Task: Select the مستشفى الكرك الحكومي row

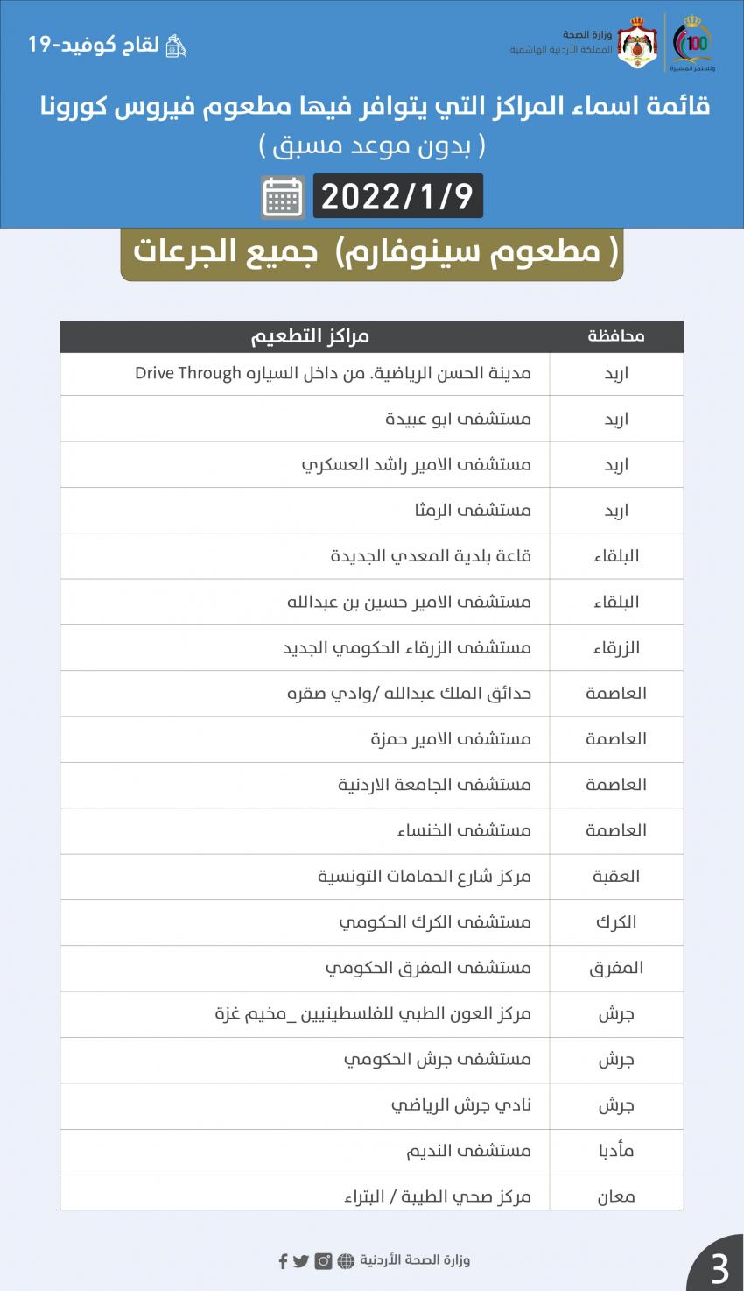Action: point(434,921)
